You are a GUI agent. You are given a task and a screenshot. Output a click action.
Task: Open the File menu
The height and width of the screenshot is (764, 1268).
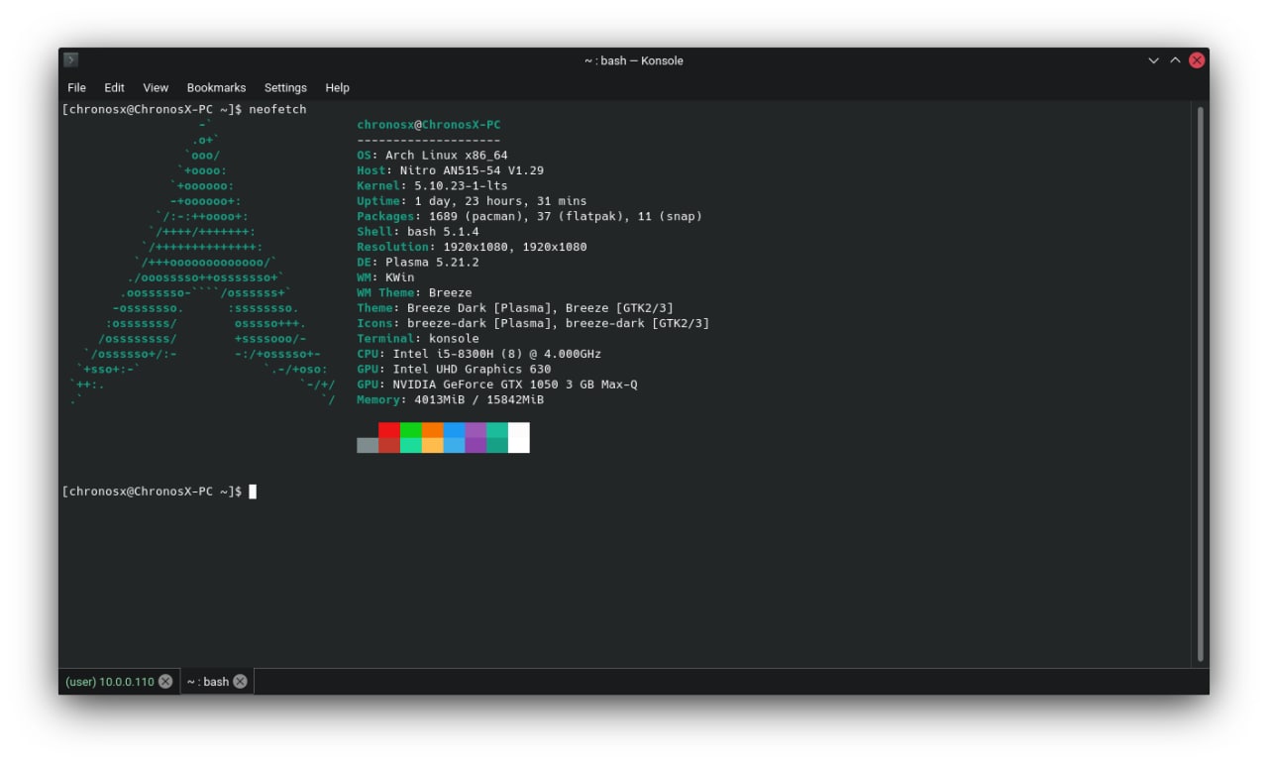click(x=76, y=87)
